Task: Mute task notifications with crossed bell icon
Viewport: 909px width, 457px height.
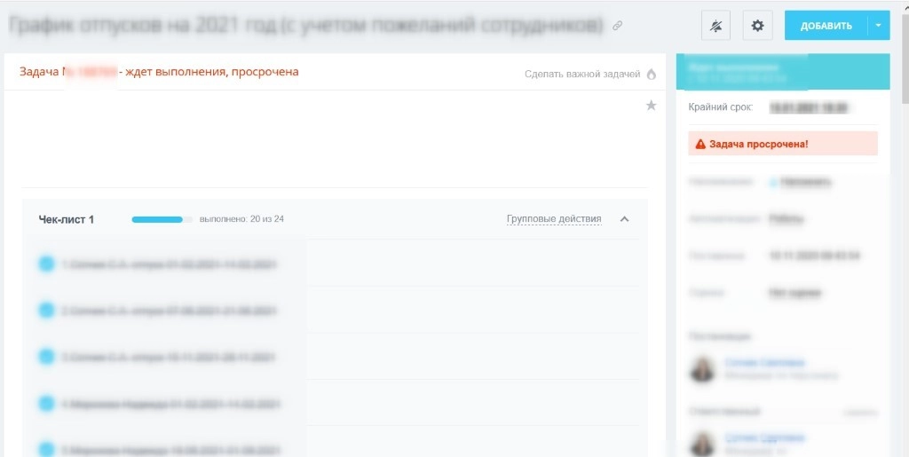Action: [715, 26]
